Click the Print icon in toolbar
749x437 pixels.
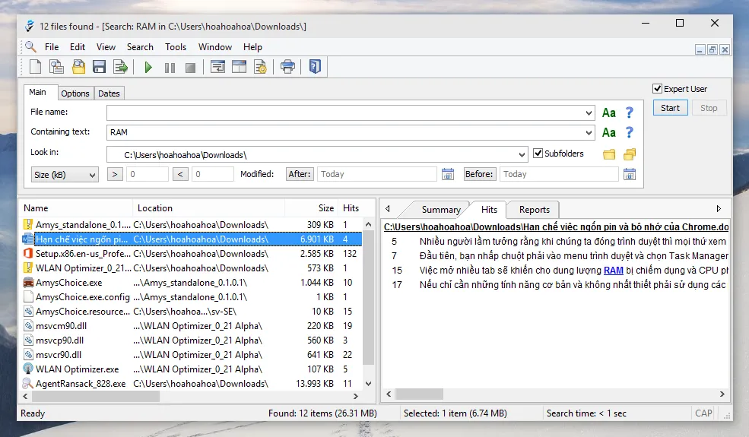287,68
